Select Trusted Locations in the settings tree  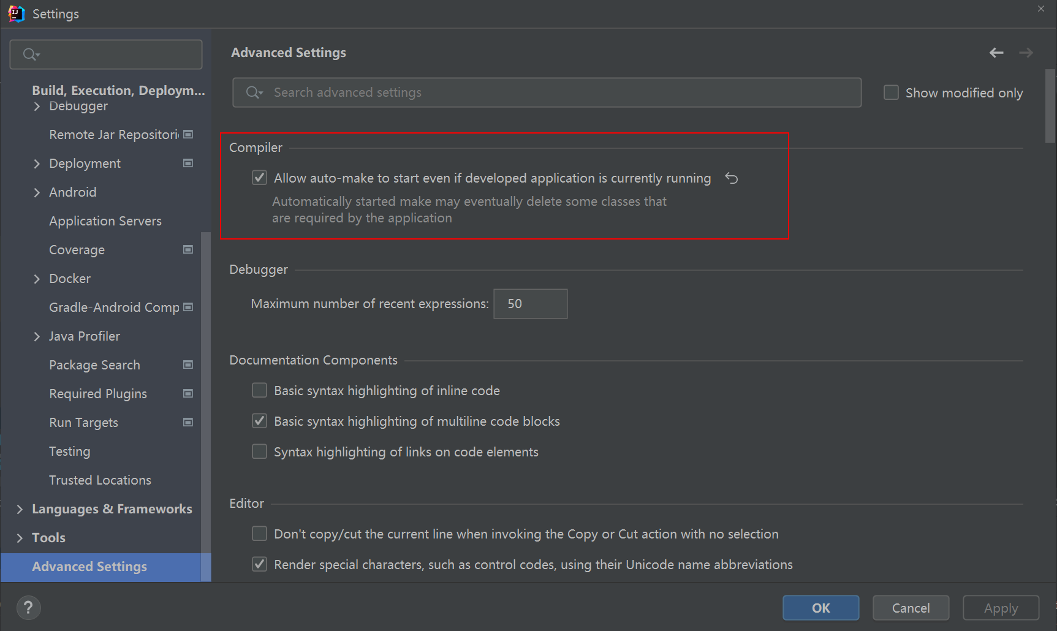[x=100, y=480]
